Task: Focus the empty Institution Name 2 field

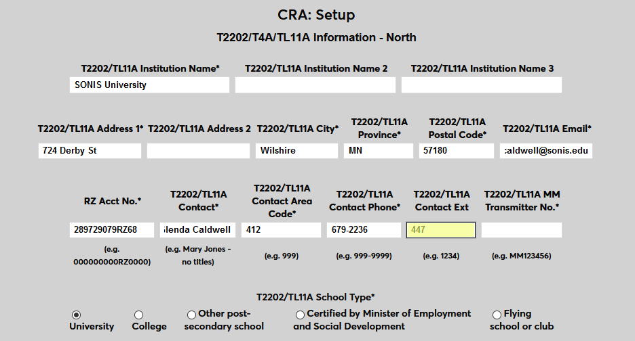Action: coord(315,85)
